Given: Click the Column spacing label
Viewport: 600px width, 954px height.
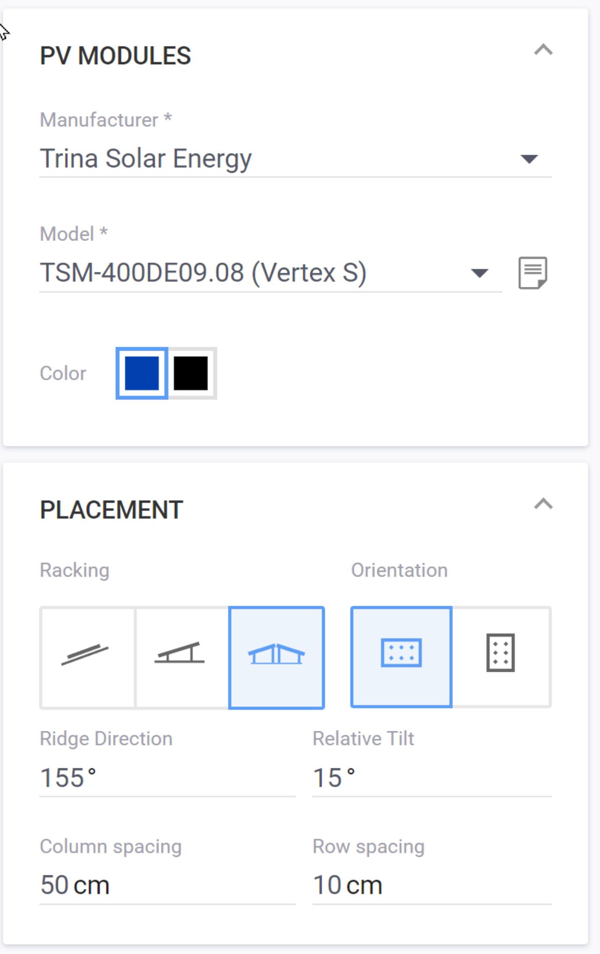Looking at the screenshot, I should [111, 847].
